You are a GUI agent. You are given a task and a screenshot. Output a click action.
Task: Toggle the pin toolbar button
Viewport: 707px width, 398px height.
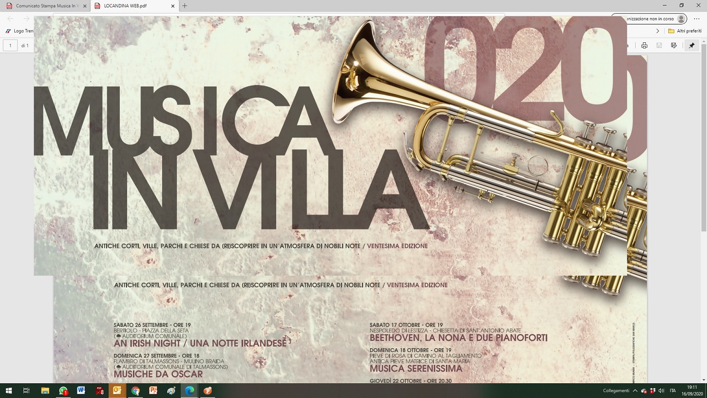[x=691, y=45]
